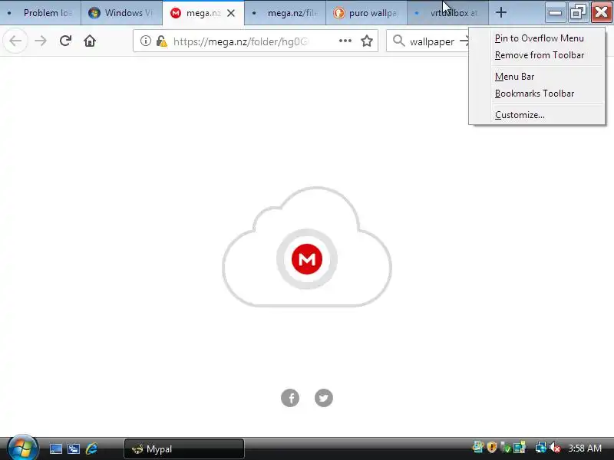The image size is (614, 460).
Task: Open a new tab with plus button
Action: coord(501,12)
